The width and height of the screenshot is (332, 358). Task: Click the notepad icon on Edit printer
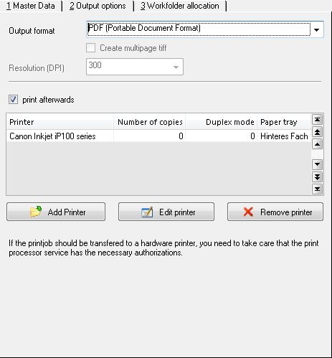tap(147, 212)
